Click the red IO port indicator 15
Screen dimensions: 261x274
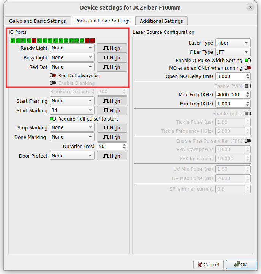coord(93,41)
